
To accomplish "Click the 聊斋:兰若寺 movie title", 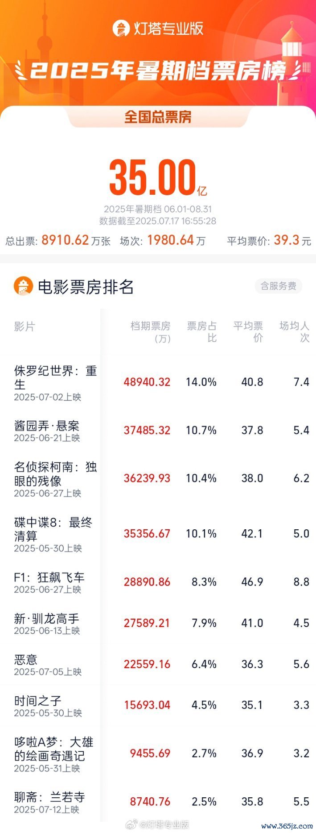I will point(49,797).
